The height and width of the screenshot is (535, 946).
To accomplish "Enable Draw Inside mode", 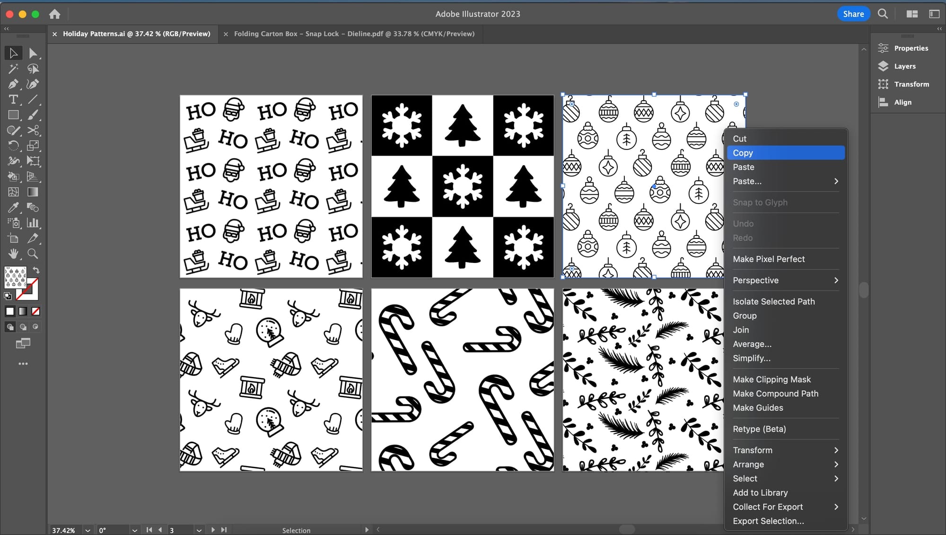I will point(35,327).
